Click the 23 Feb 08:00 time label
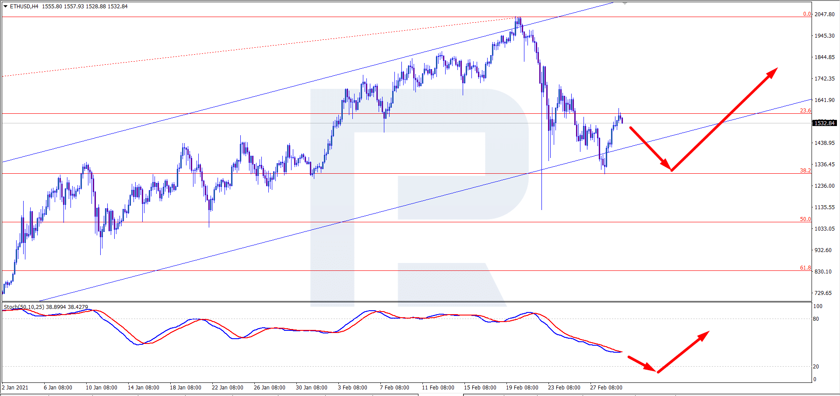 point(564,388)
